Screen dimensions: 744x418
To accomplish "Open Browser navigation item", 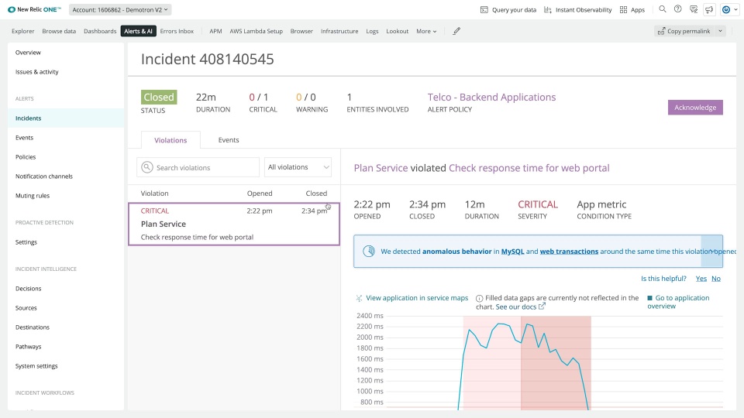I will pos(301,31).
